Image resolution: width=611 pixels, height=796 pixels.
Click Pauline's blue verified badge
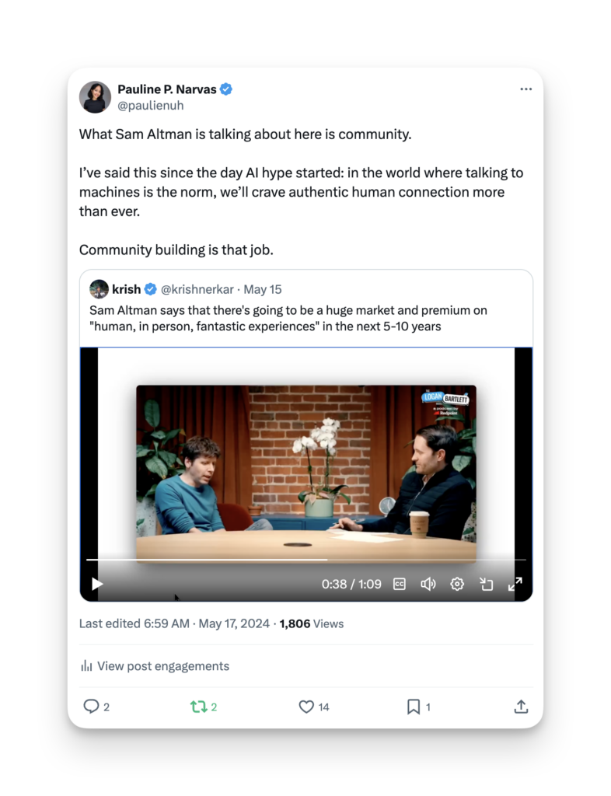point(226,89)
